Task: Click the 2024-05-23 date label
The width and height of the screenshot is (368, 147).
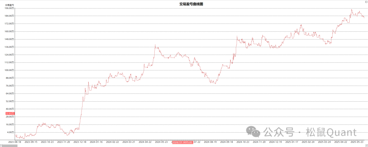Action: (x=162, y=142)
